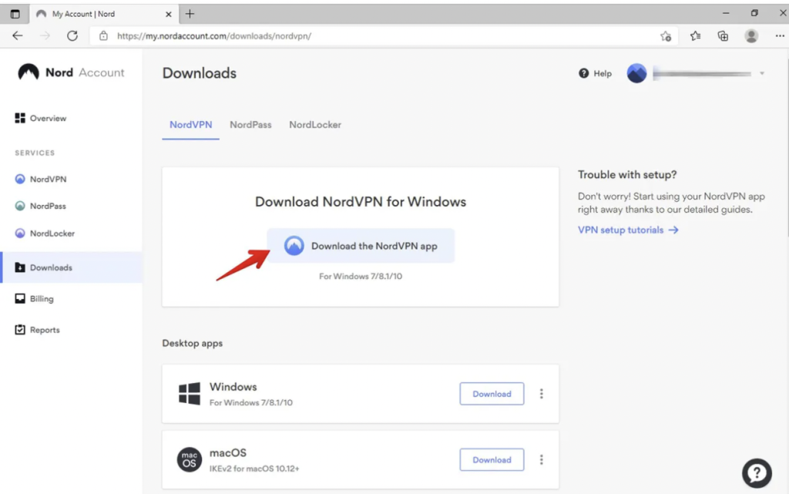
Task: Add page to favorites star icon
Action: (666, 35)
